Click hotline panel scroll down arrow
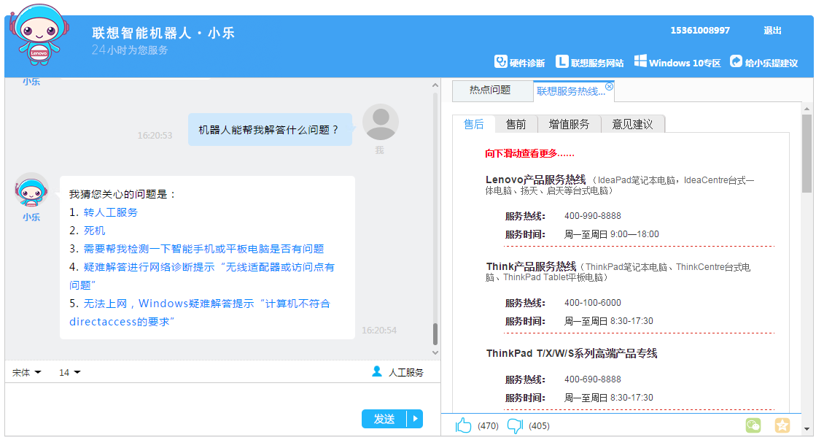The image size is (816, 440). 807,429
